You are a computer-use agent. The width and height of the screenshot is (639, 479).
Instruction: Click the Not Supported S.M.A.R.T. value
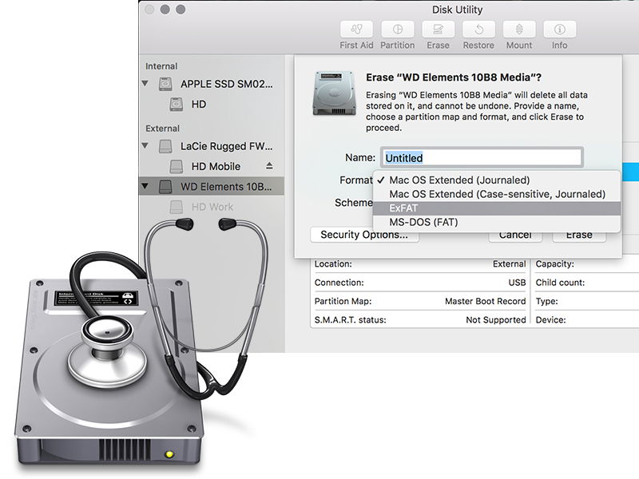click(x=496, y=320)
